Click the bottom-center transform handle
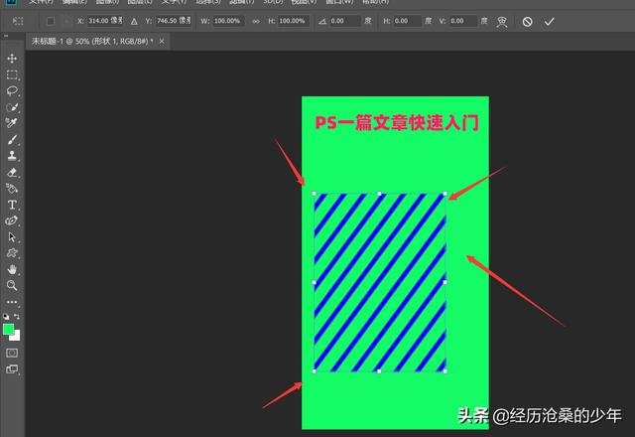The height and width of the screenshot is (437, 635). click(x=379, y=370)
